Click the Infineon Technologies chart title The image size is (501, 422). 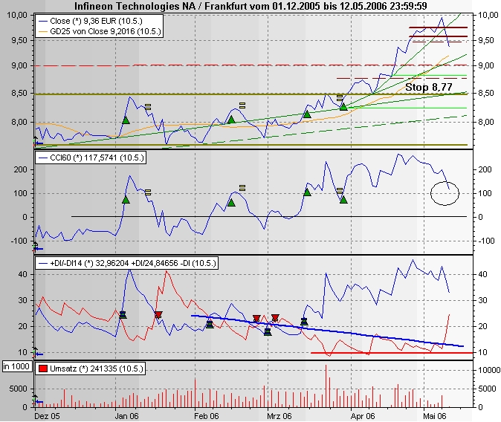click(250, 6)
